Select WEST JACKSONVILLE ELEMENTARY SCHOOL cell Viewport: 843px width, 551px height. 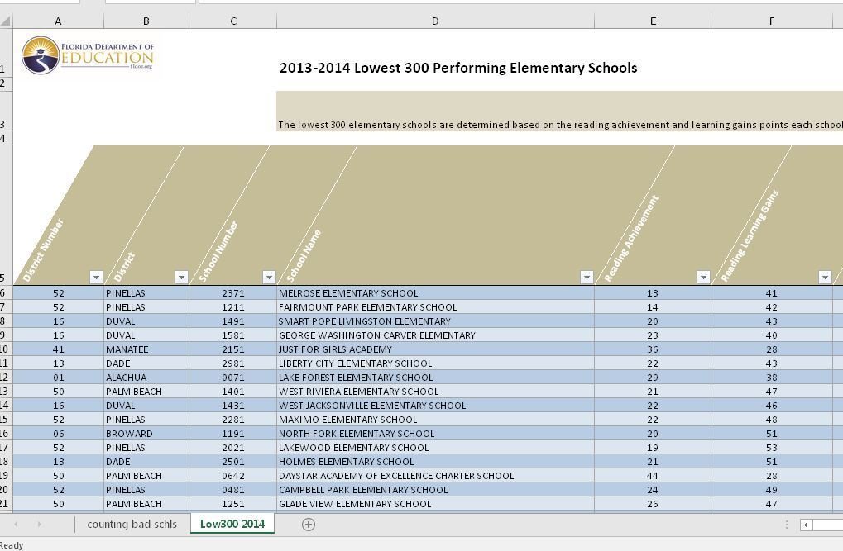pos(435,406)
